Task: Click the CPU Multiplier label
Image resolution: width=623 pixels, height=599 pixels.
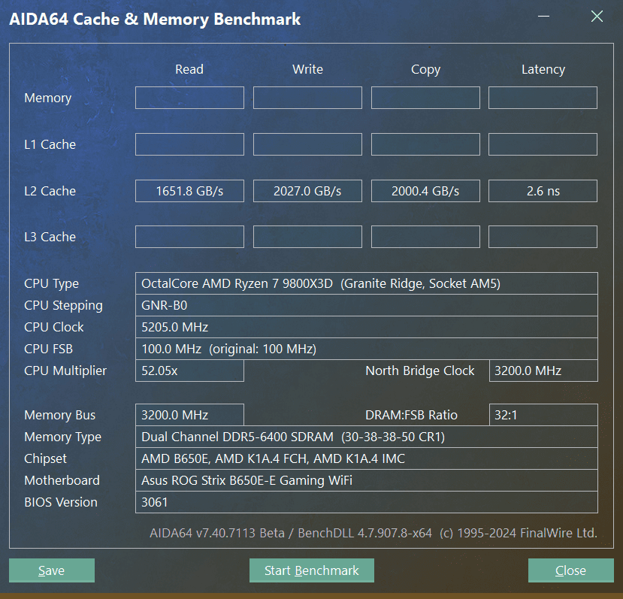Action: (65, 371)
